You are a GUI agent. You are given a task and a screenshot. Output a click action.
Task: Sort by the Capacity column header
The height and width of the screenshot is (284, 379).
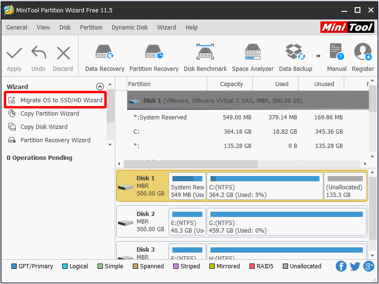point(229,84)
